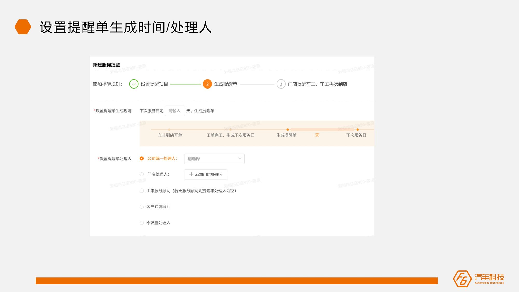Click the 请输入 days input field
This screenshot has width=519, height=292.
pos(175,111)
